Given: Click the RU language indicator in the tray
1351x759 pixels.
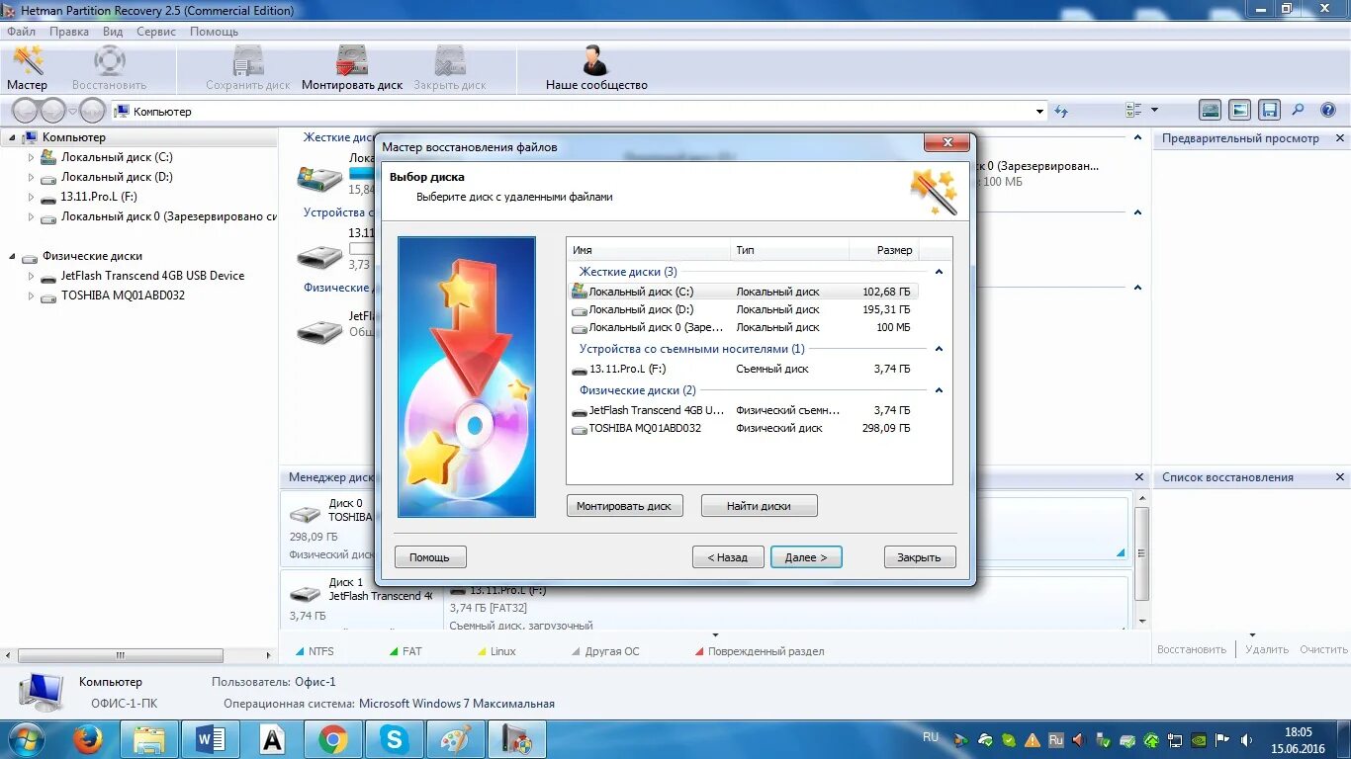Looking at the screenshot, I should tap(931, 737).
